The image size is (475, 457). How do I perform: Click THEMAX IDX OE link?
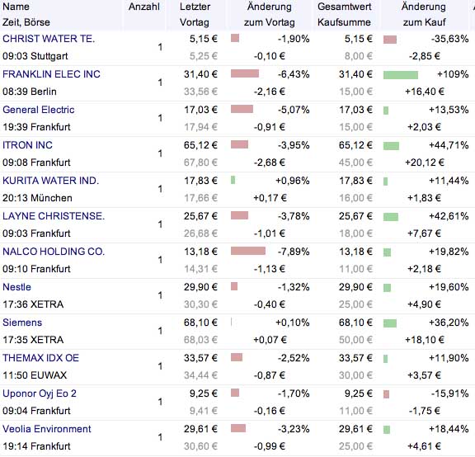click(40, 358)
